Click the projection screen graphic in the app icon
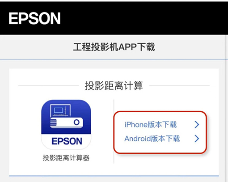Image resolution: width=228 pixels, height=182 pixels. point(60,110)
